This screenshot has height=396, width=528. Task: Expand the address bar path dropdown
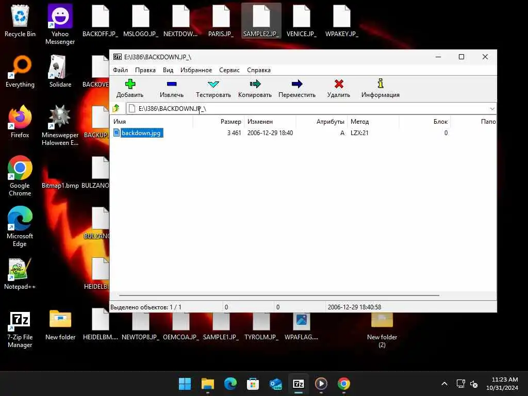pos(492,109)
